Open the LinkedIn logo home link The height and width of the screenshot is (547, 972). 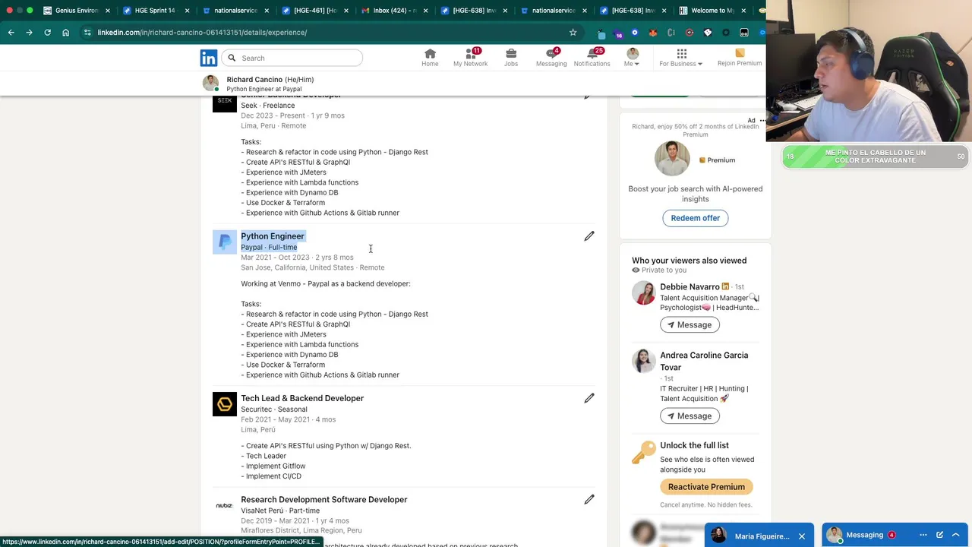(x=209, y=58)
